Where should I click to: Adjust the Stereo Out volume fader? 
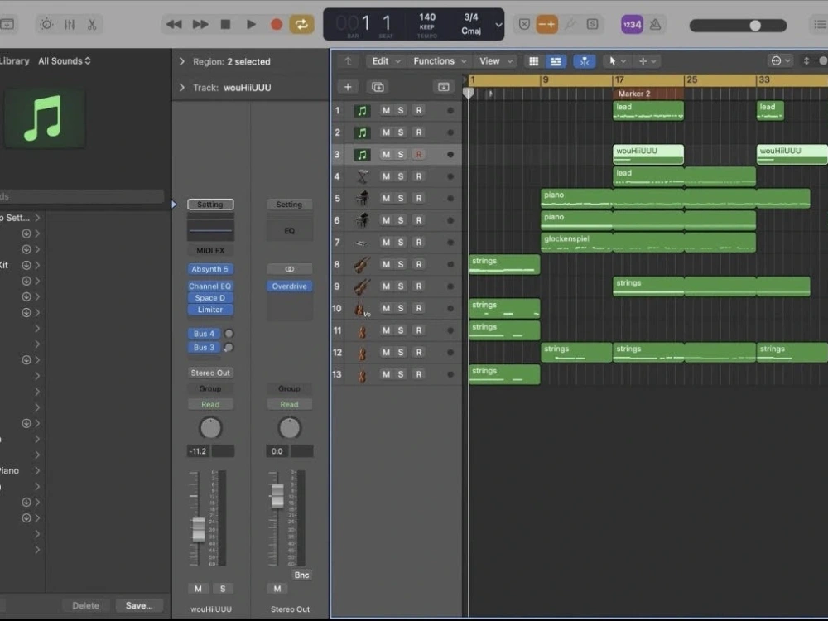277,496
